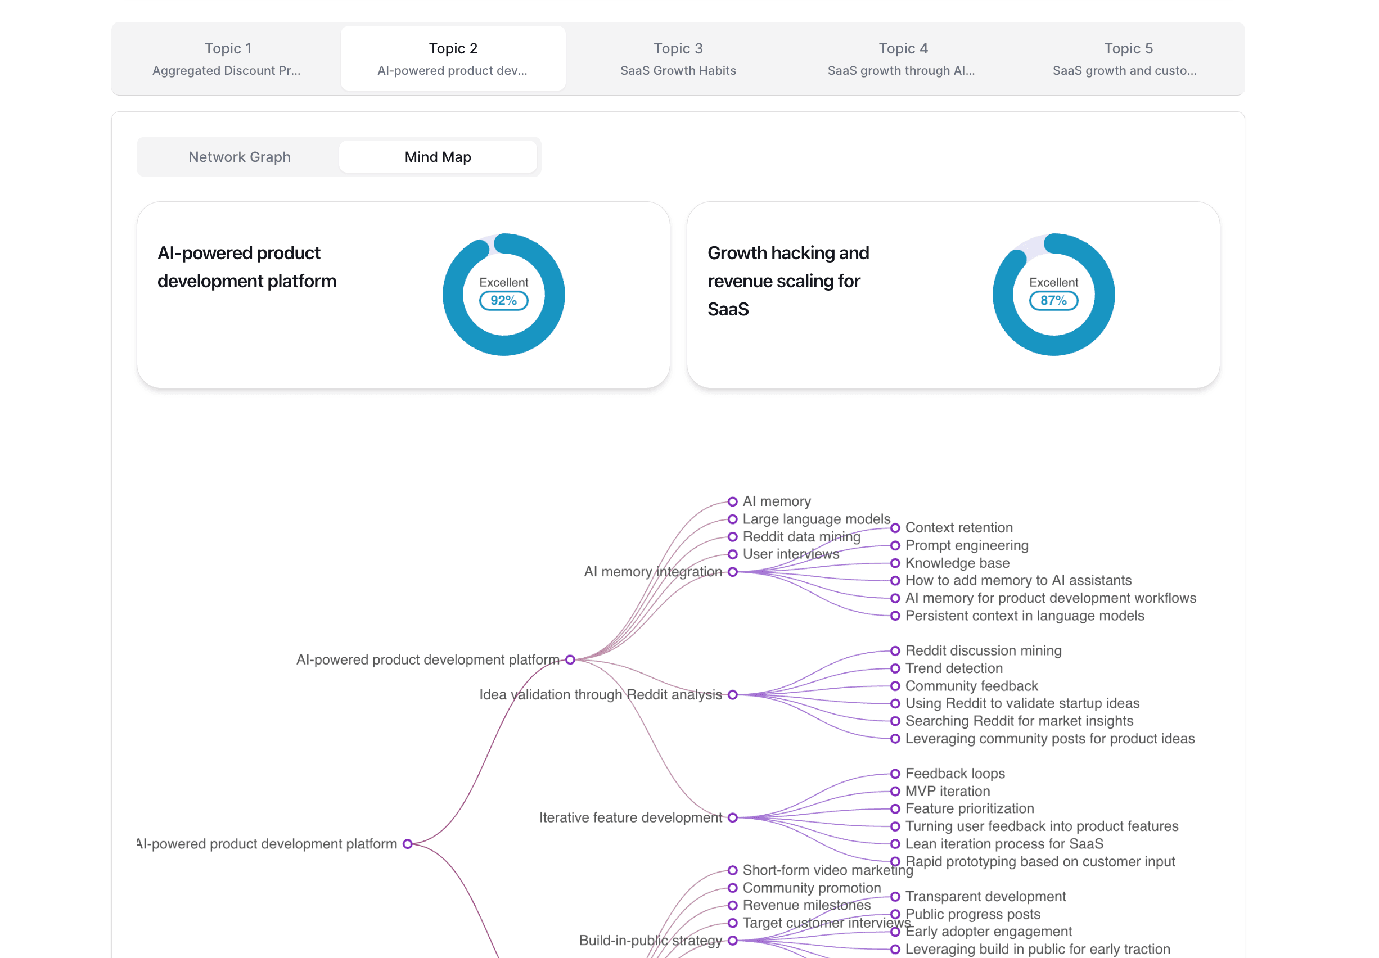Select Topic 4 SaaS growth through AI tab
This screenshot has width=1379, height=958.
(x=902, y=58)
